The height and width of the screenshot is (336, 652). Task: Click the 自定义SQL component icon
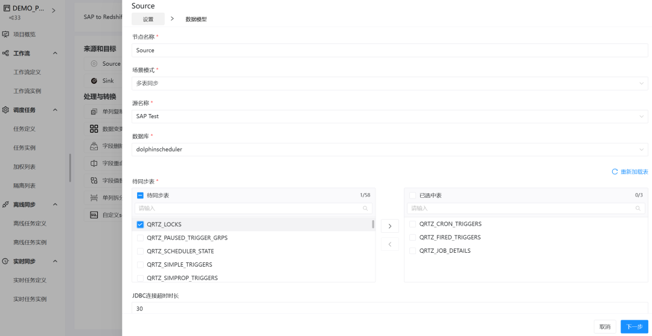tap(94, 215)
